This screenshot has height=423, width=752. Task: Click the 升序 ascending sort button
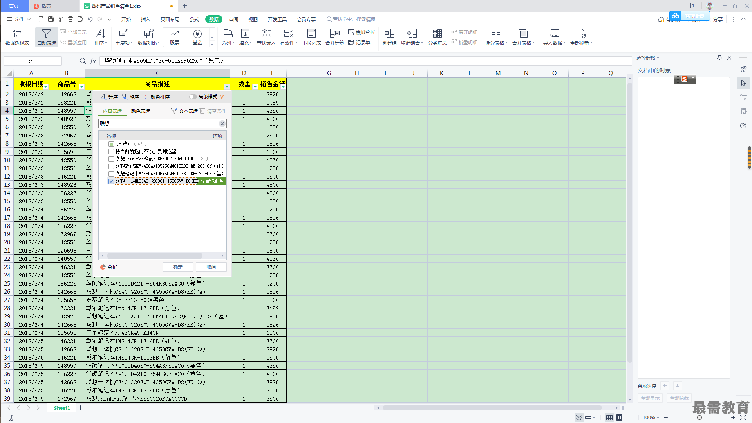pos(109,97)
